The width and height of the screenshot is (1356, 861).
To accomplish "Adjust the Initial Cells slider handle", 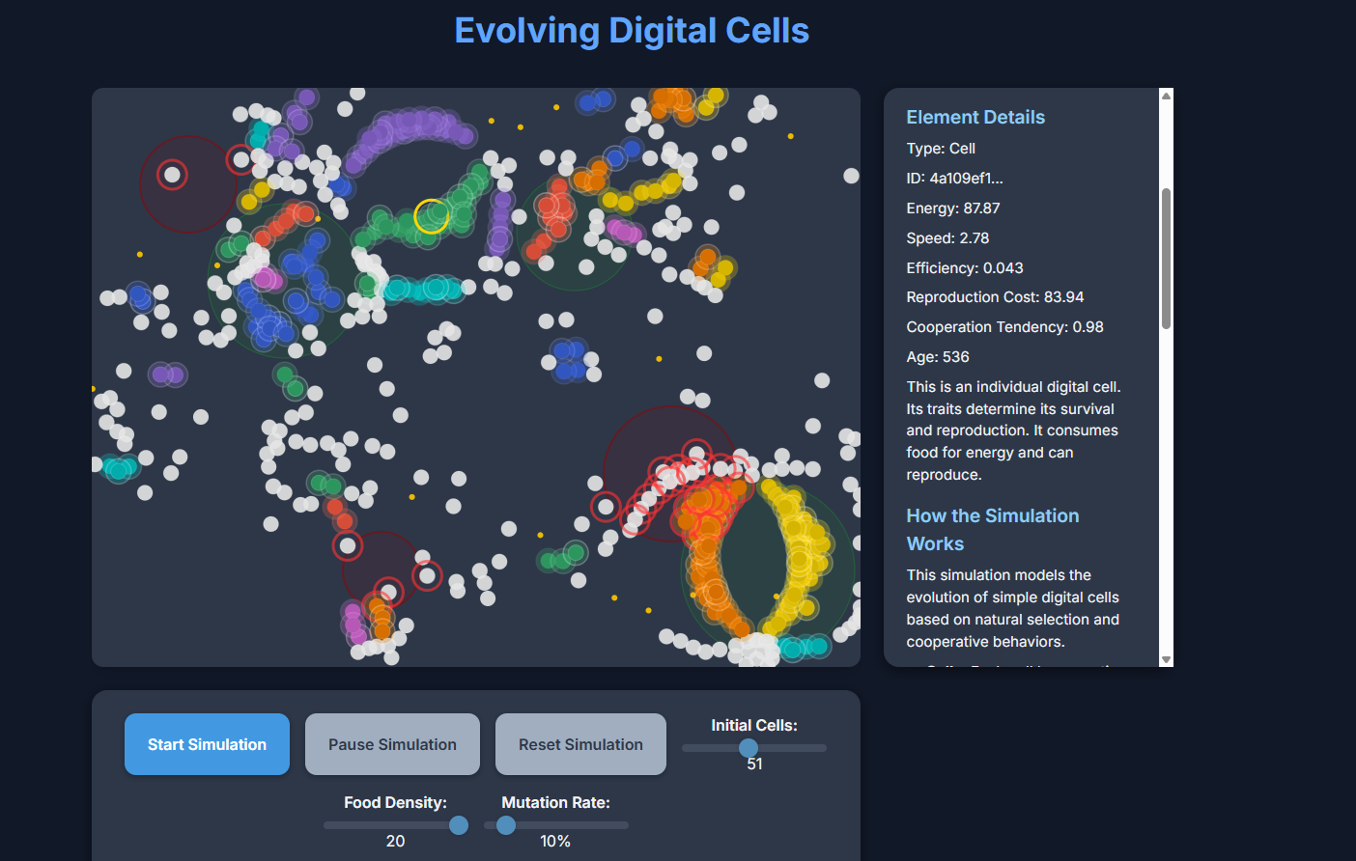I will tap(749, 748).
